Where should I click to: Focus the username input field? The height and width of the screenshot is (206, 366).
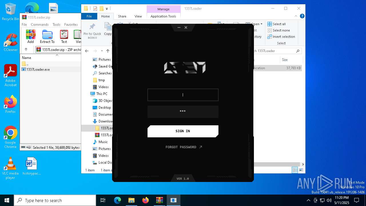pyautogui.click(x=183, y=95)
